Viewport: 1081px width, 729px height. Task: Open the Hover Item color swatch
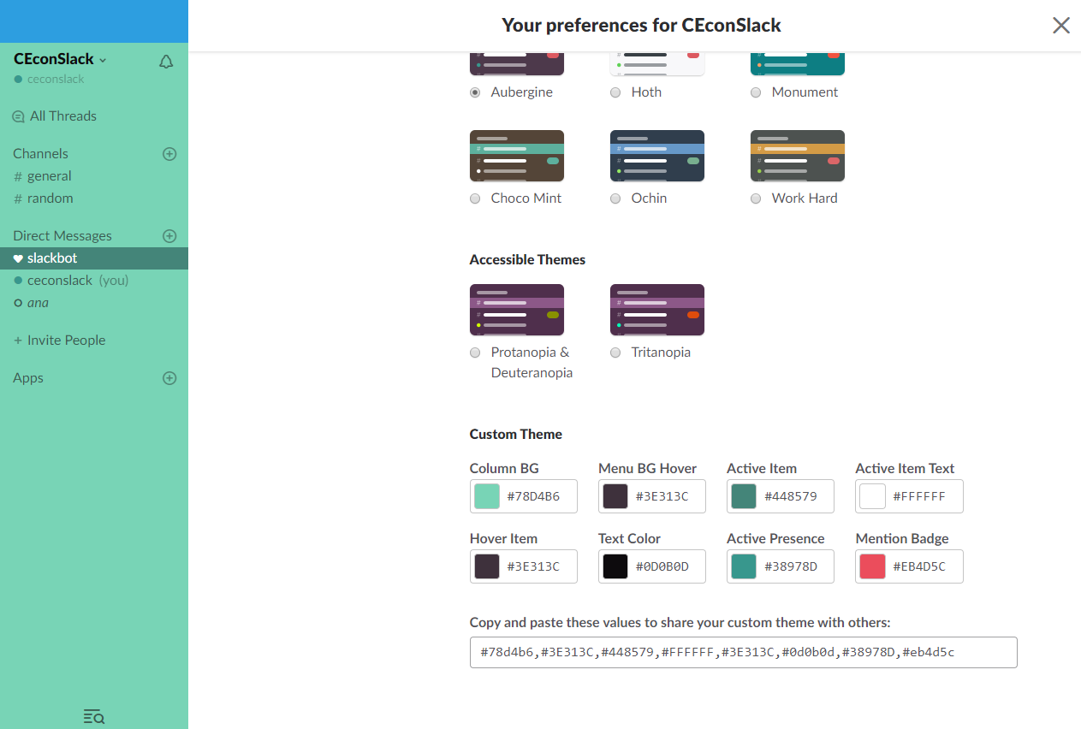coord(487,566)
